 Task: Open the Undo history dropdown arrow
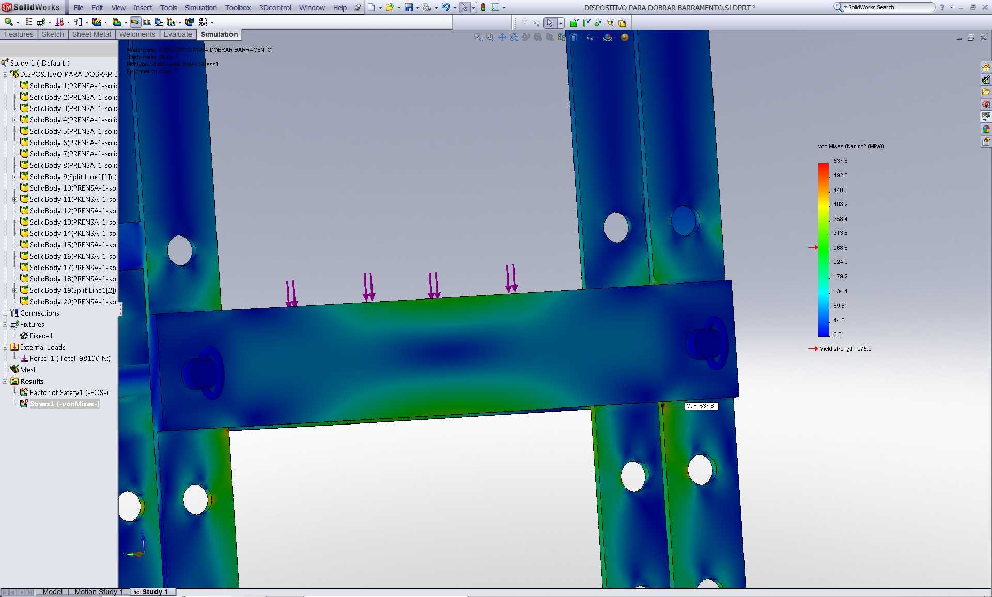[454, 8]
